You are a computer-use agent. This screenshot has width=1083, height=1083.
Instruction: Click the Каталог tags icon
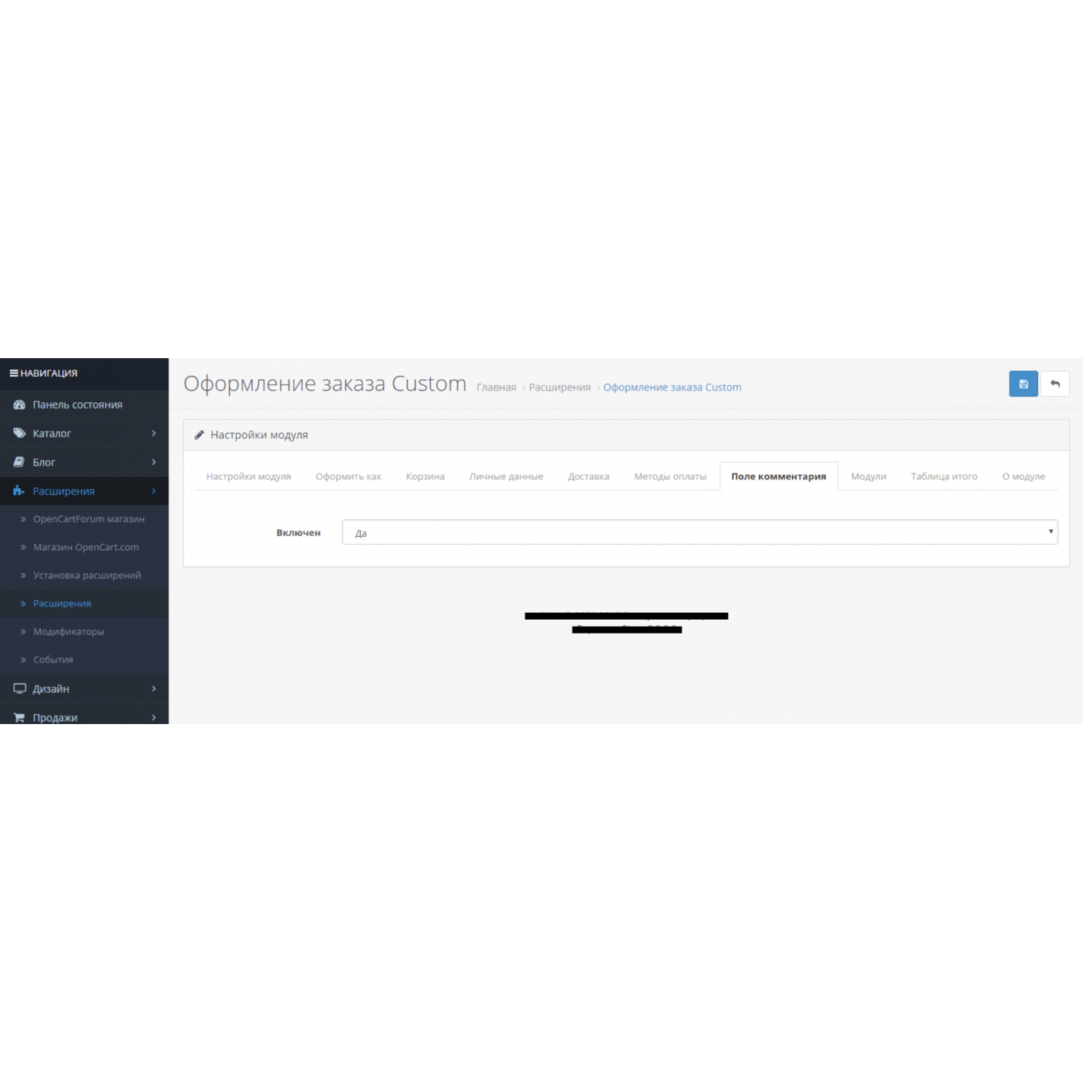[19, 433]
